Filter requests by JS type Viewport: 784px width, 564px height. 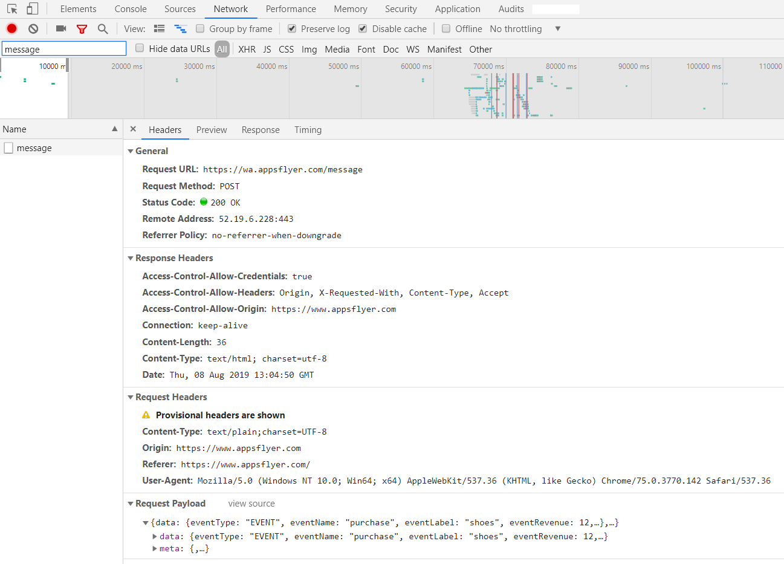click(x=267, y=49)
